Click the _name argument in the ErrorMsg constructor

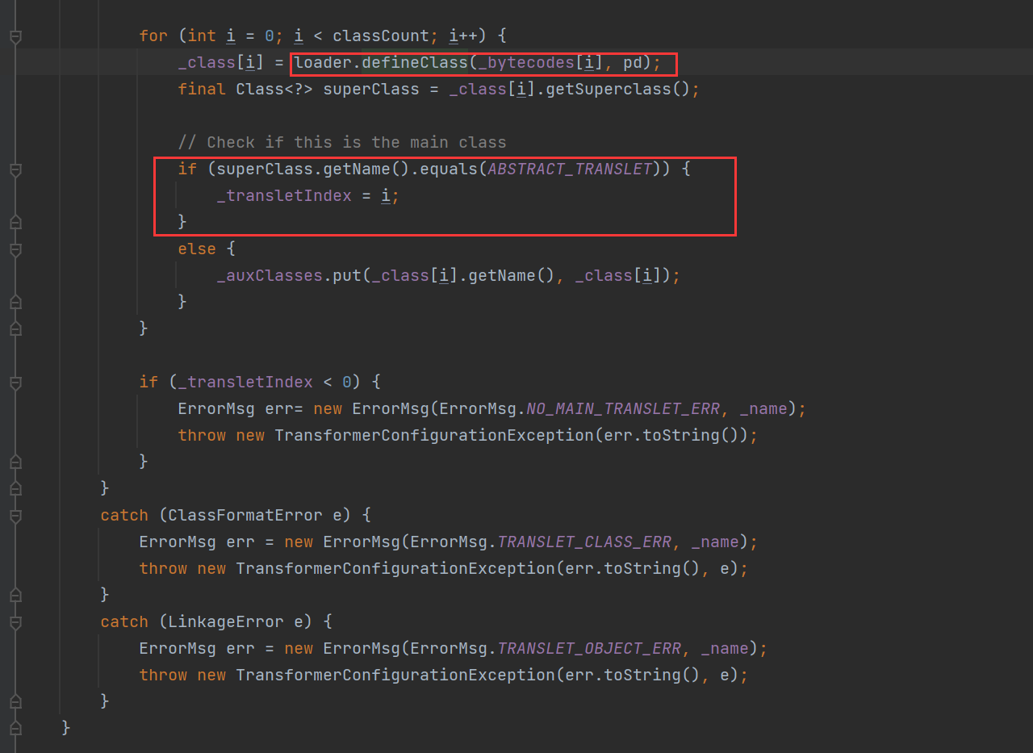point(763,408)
